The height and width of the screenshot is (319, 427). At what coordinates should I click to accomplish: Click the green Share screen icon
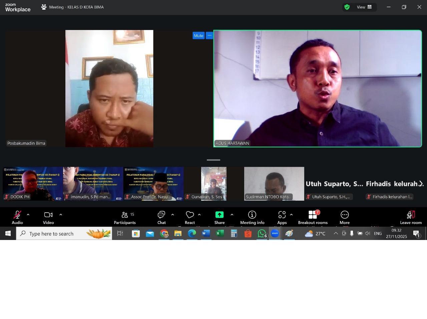pyautogui.click(x=219, y=215)
